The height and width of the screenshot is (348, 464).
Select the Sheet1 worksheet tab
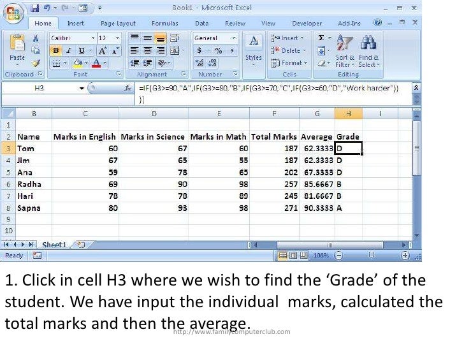pyautogui.click(x=54, y=245)
